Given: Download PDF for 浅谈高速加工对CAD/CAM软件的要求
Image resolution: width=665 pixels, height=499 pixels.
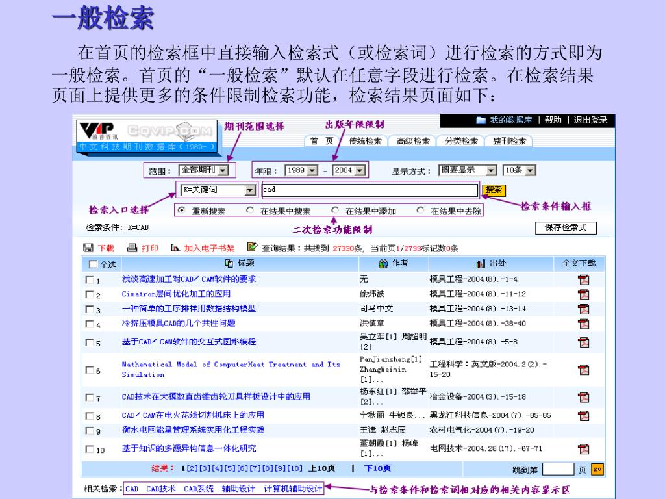Looking at the screenshot, I should click(x=584, y=279).
